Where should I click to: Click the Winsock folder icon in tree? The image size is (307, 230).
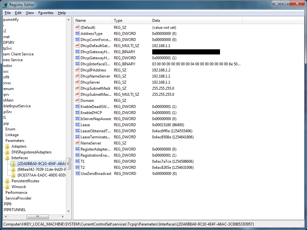click(7, 187)
